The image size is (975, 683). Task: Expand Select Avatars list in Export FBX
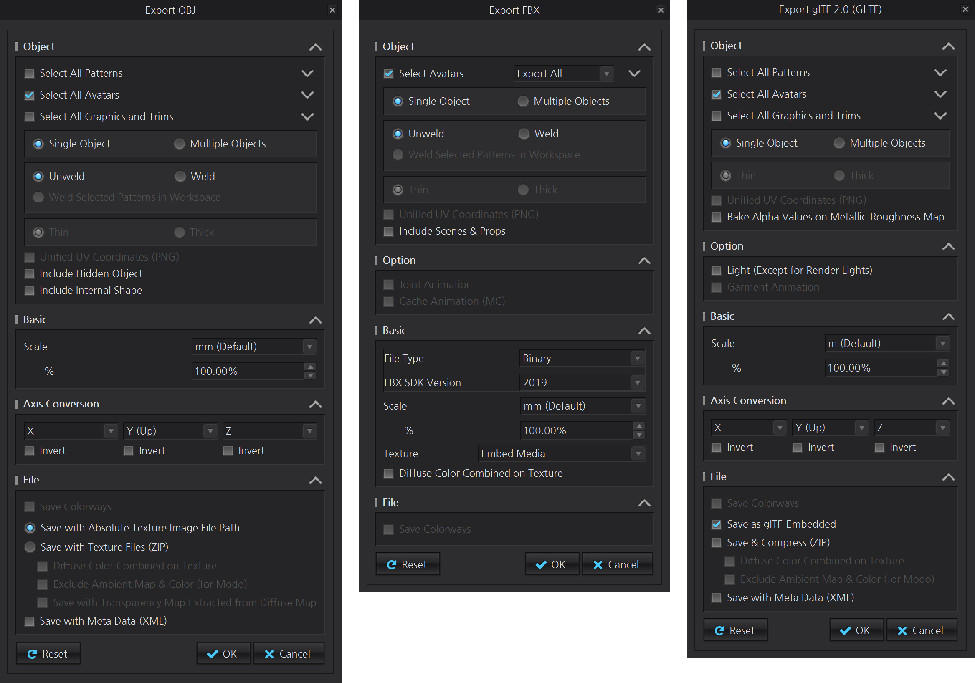(634, 73)
